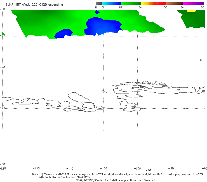The image size is (207, 182).
Task: Click the 'NOAA/NESDIS/Center for Satellite Applications' credit
Action: (116, 180)
